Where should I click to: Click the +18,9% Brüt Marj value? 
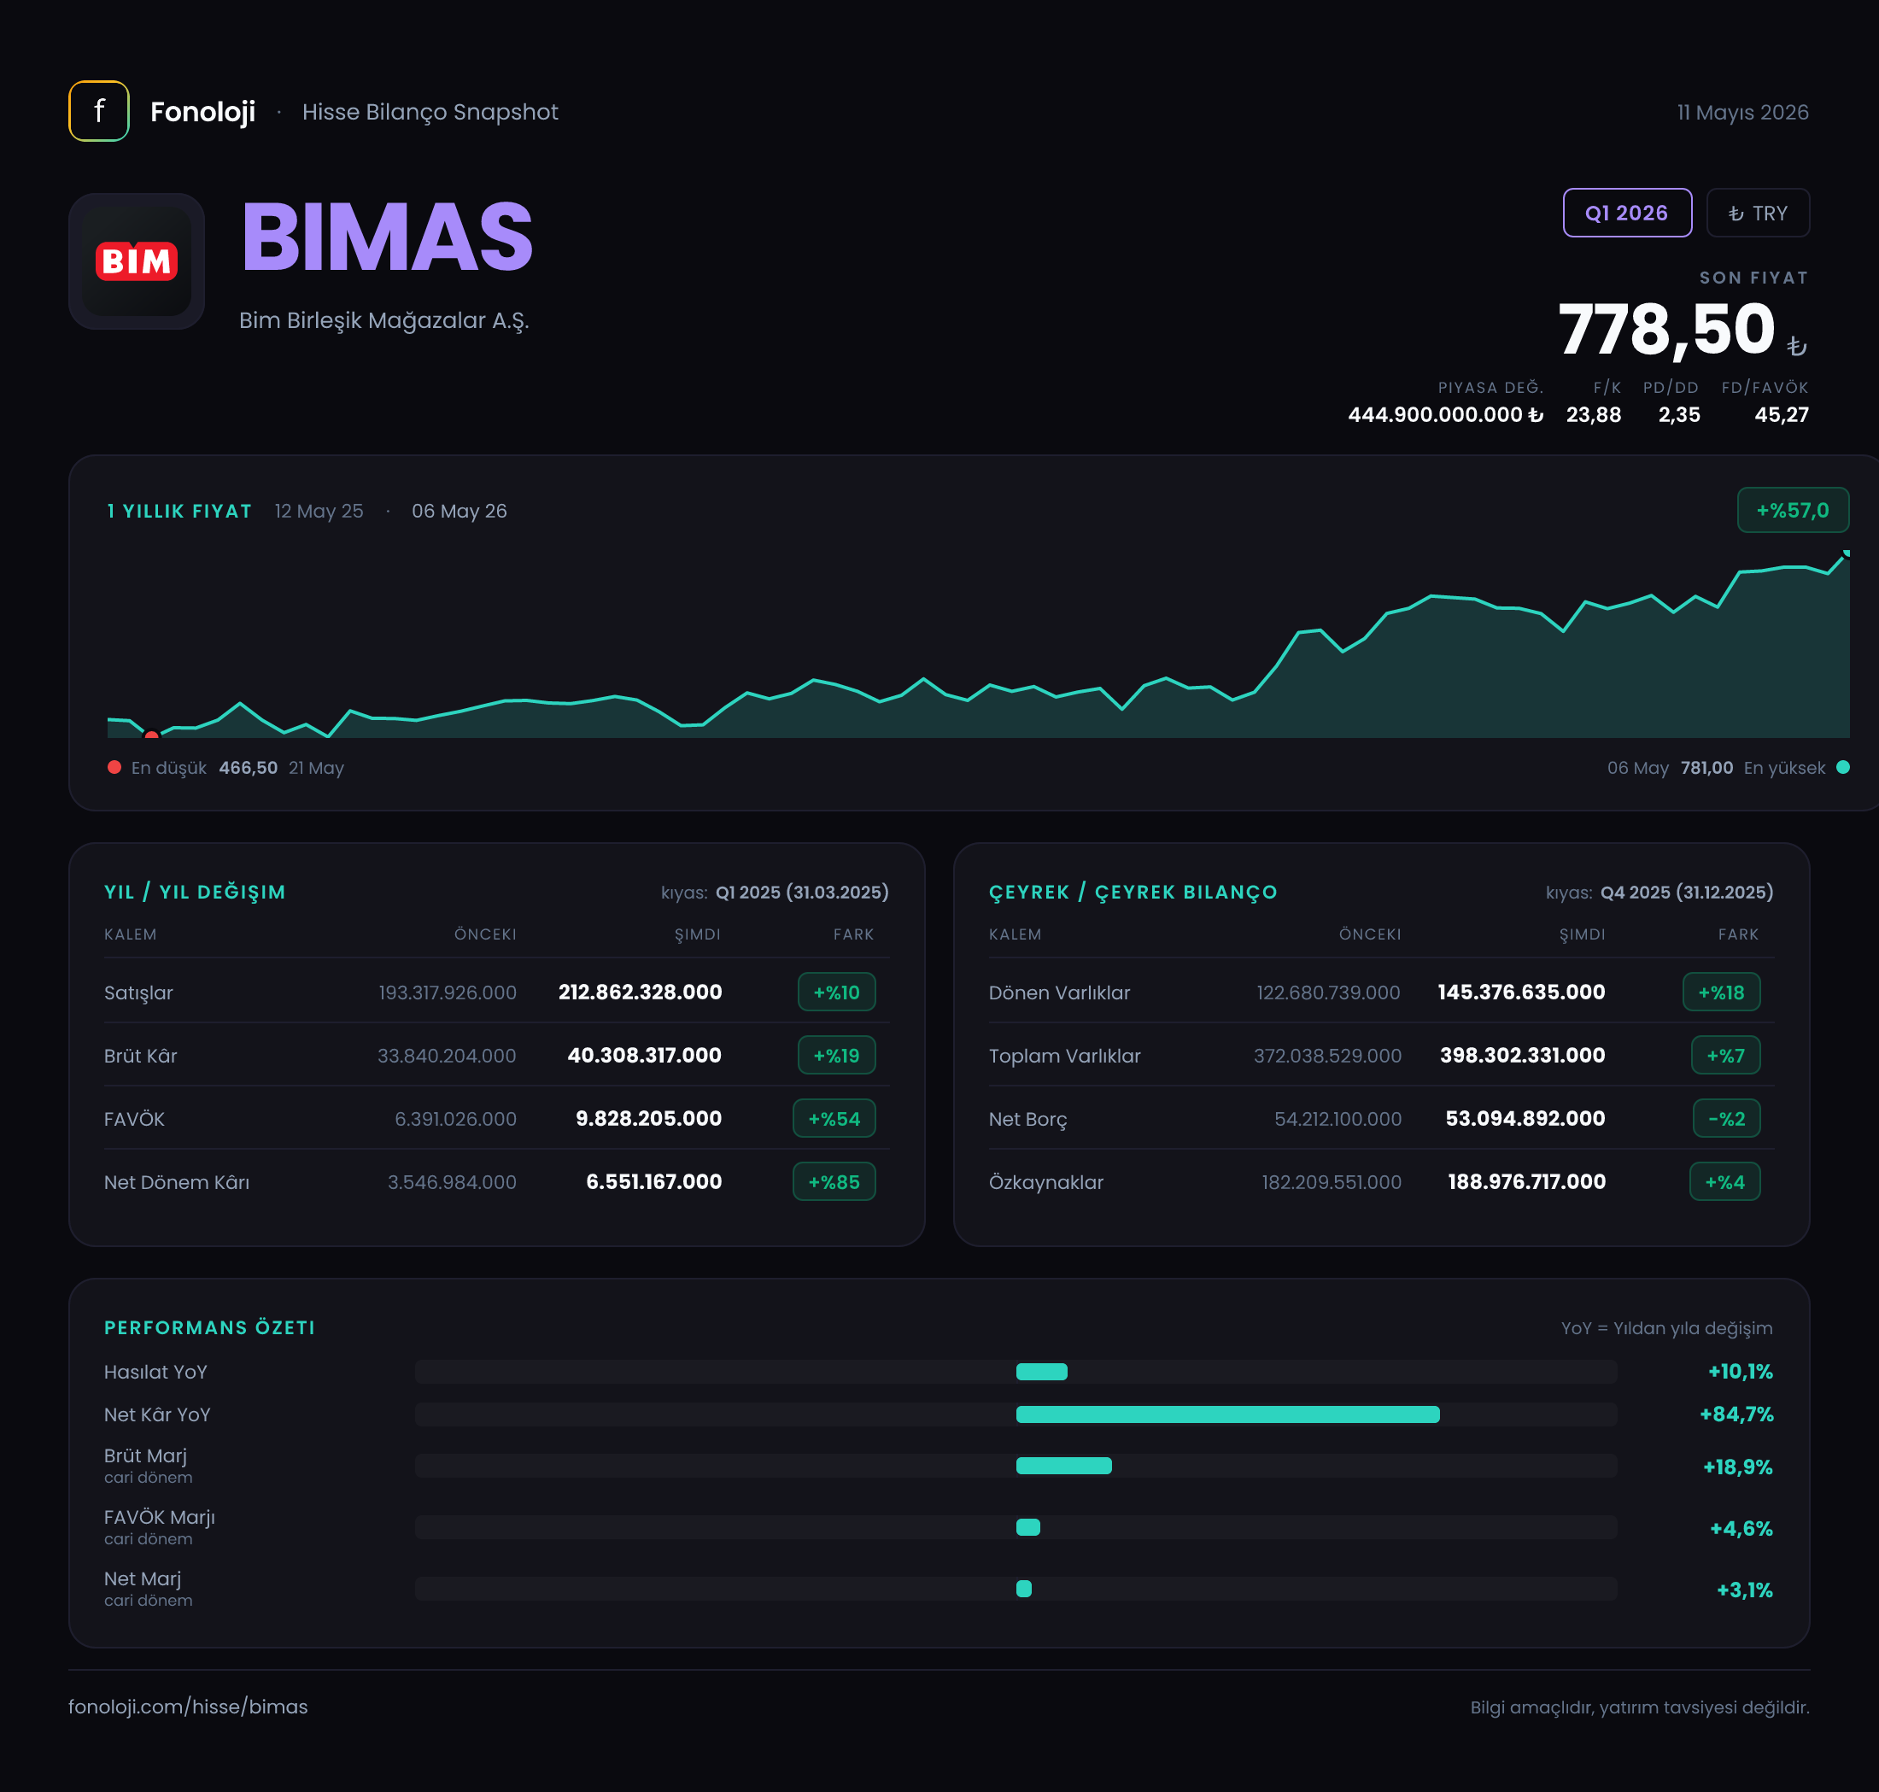(1737, 1467)
